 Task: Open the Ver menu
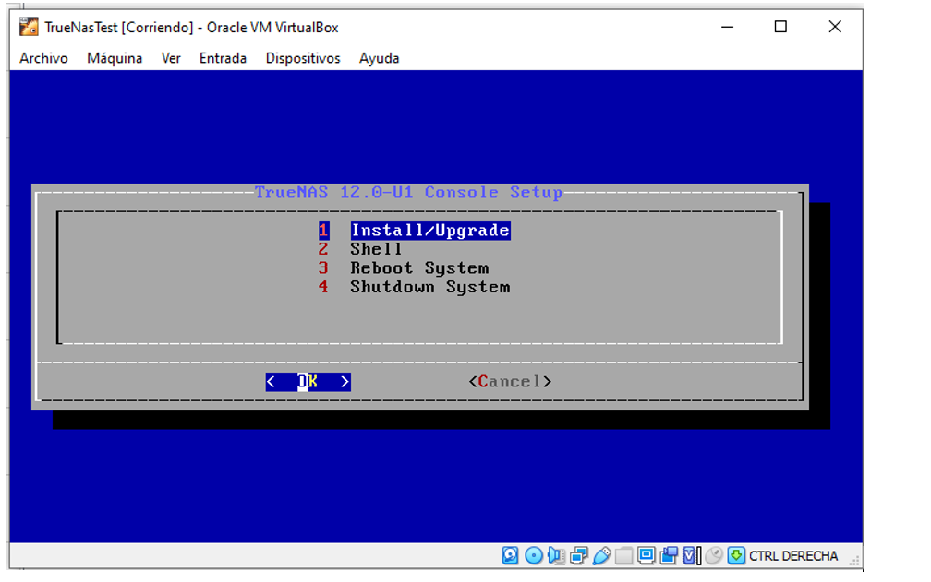coord(171,58)
